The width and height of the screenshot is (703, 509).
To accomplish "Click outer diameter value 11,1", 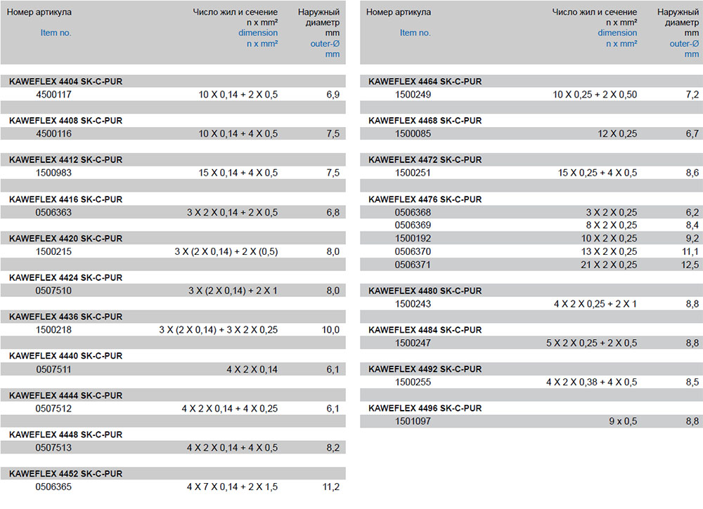I will point(690,251).
